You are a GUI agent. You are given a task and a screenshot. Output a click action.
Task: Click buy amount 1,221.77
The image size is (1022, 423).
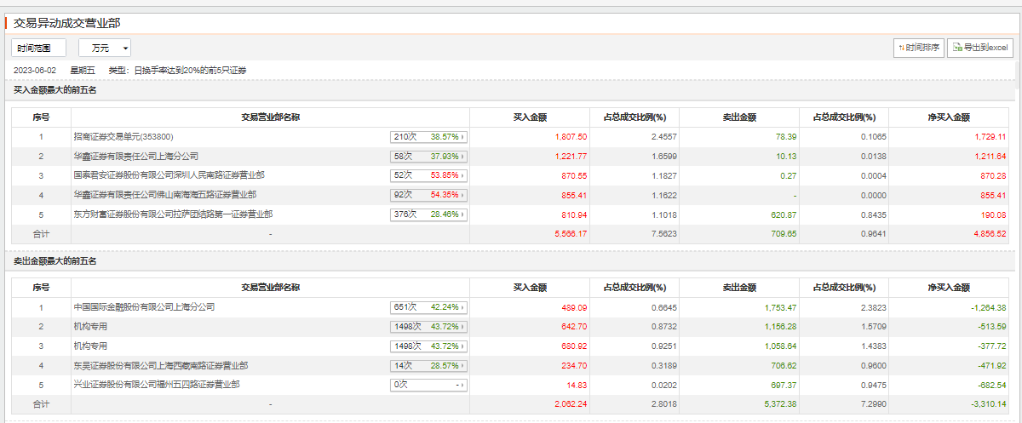pos(571,157)
